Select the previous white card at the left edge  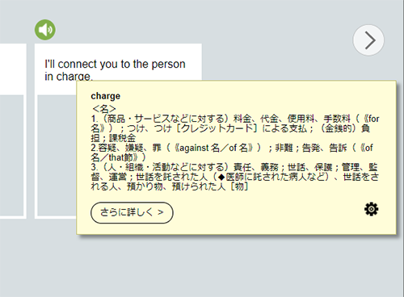coord(13,131)
